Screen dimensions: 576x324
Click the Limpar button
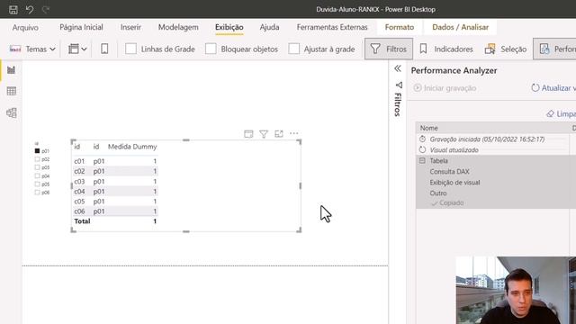point(561,114)
